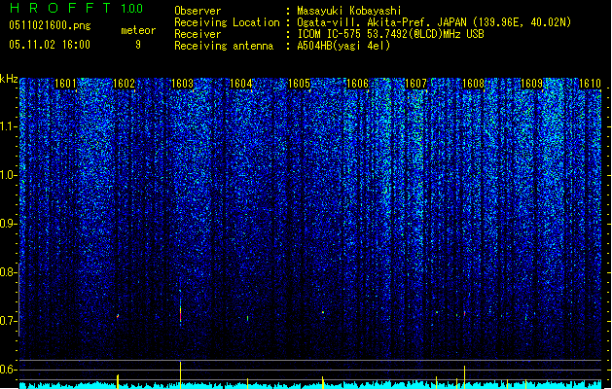Click the date stamp 05.11.02 16:00
The width and height of the screenshot is (612, 389).
tap(50, 45)
